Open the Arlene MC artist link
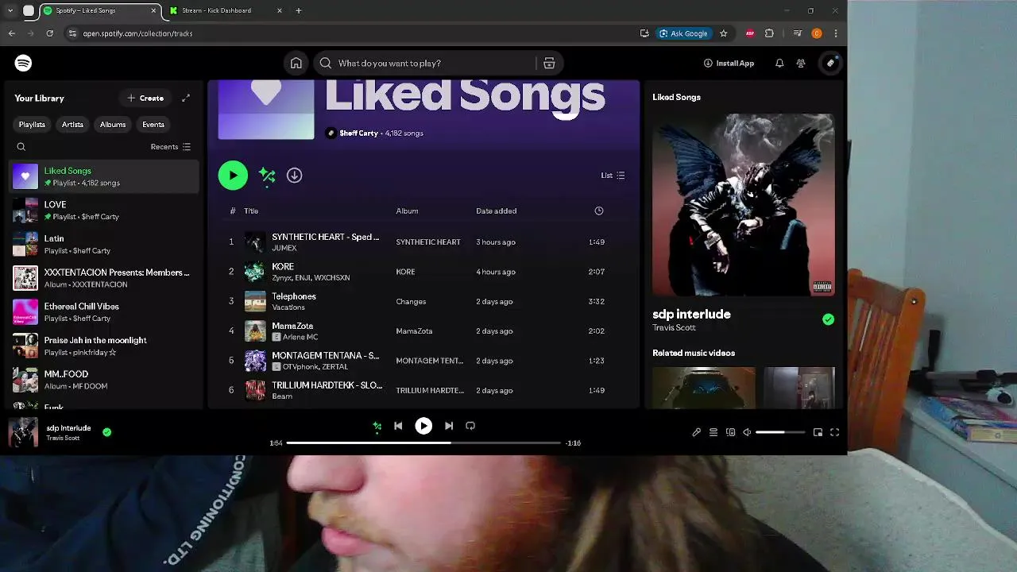 [x=300, y=337]
